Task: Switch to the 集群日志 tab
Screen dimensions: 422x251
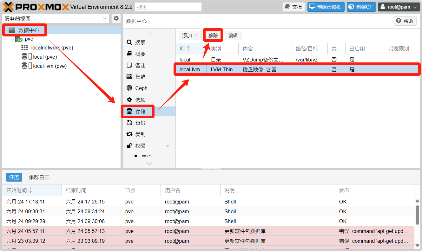Action: click(39, 177)
